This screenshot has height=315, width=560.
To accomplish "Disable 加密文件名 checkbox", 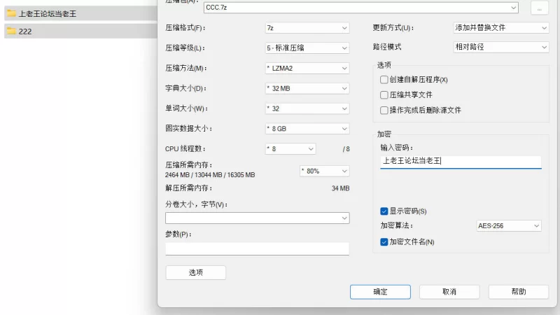I will click(384, 241).
